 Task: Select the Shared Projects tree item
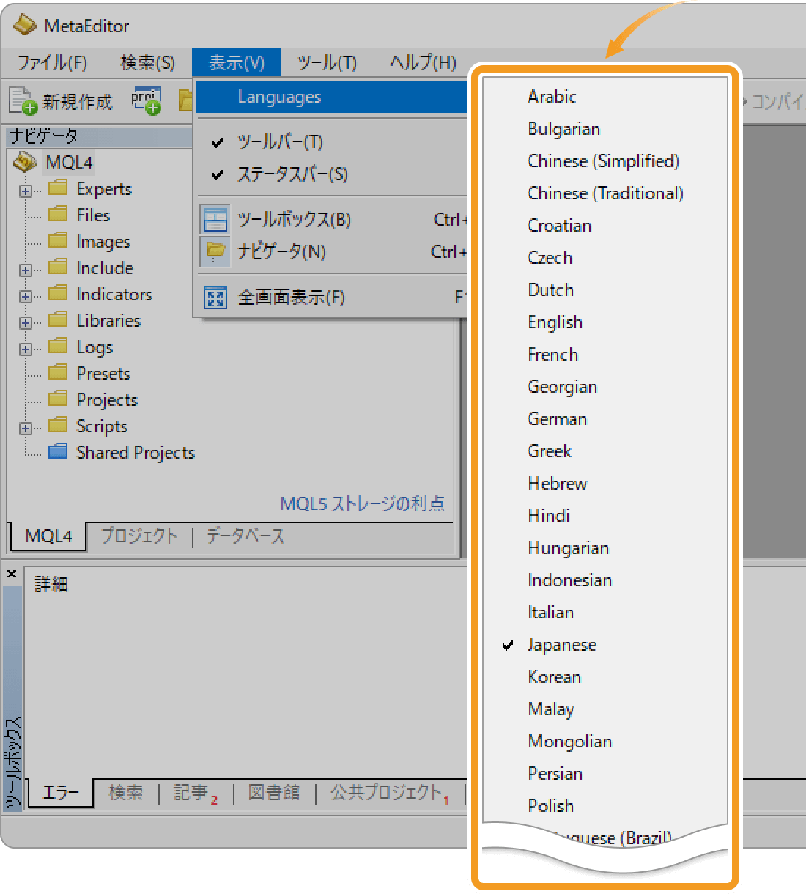coord(136,453)
